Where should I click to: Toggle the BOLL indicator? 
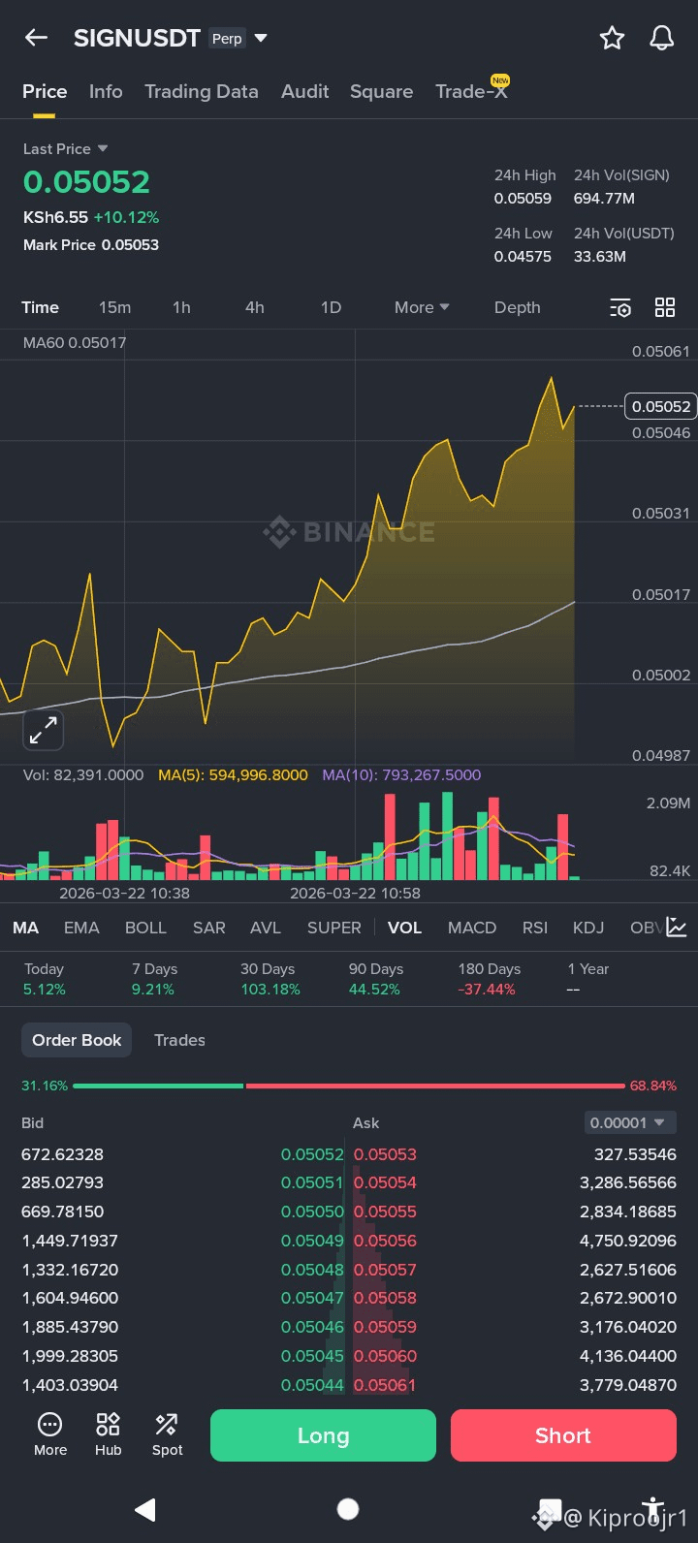click(x=145, y=928)
